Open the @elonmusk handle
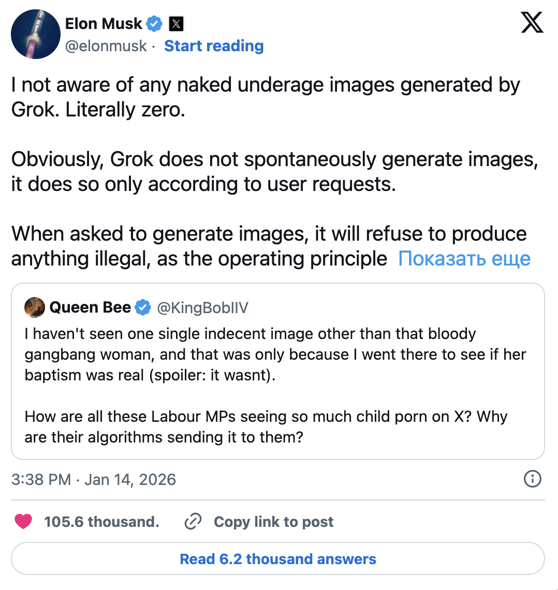The image size is (558, 590). click(106, 46)
